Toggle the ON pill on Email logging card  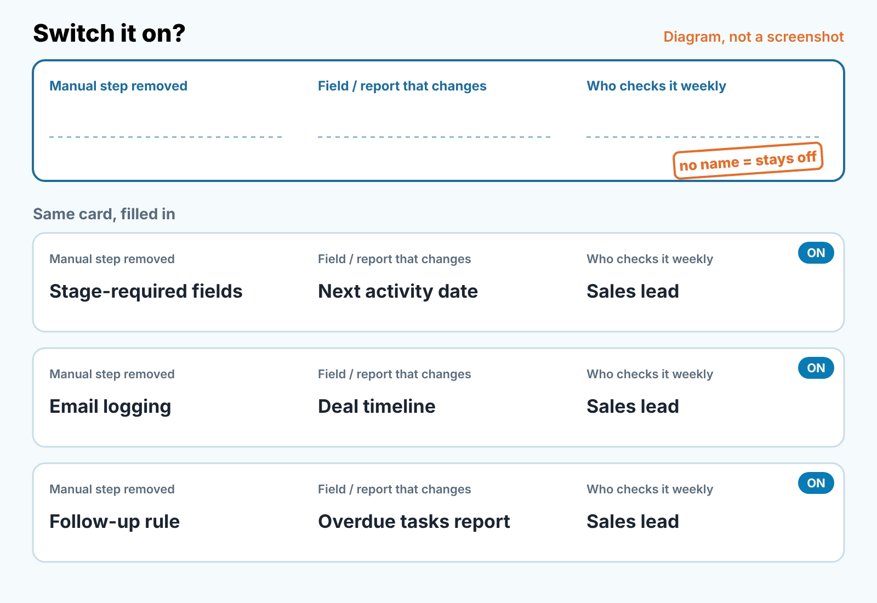tap(816, 368)
